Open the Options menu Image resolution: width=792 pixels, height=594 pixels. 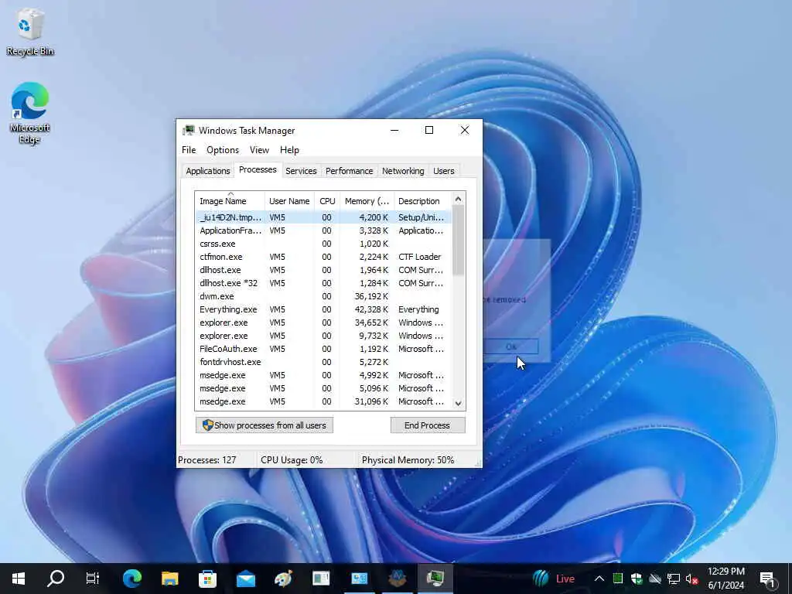click(x=223, y=150)
